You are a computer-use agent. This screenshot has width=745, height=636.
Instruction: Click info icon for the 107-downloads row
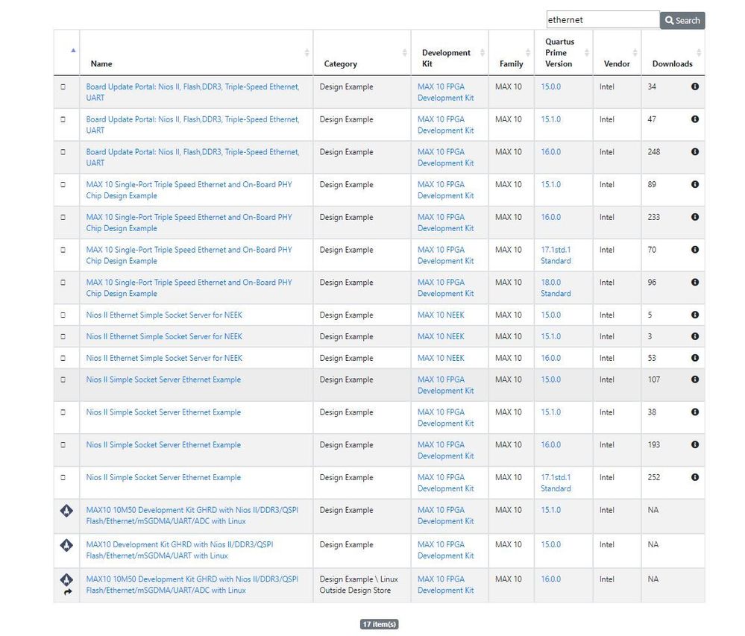pos(695,380)
